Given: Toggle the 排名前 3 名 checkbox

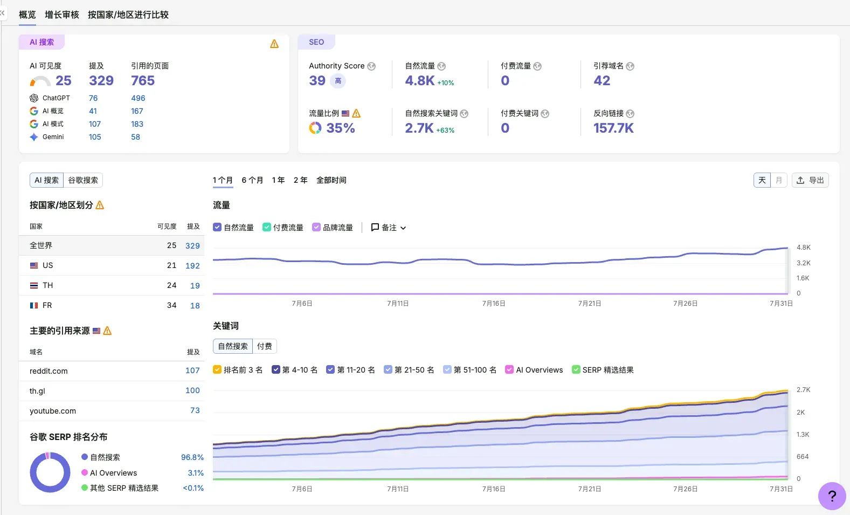Looking at the screenshot, I should click(x=217, y=369).
